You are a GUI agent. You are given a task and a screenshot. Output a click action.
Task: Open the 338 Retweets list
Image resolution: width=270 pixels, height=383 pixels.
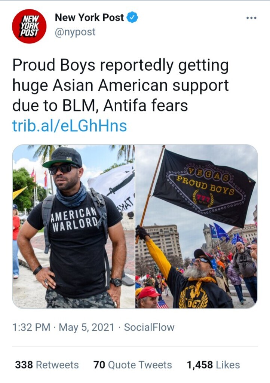pos(47,365)
